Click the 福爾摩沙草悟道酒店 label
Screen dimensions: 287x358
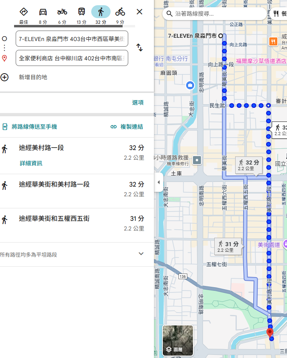point(261,61)
